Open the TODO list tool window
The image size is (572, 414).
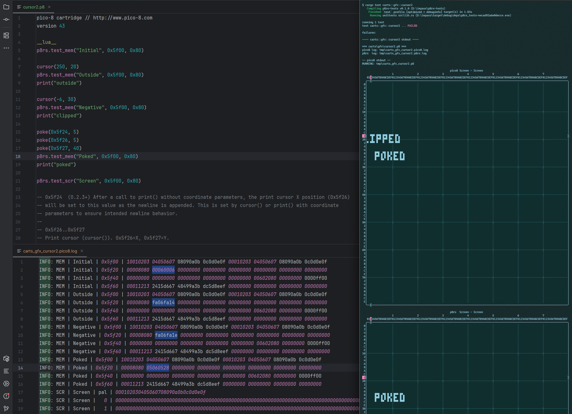pyautogui.click(x=6, y=371)
